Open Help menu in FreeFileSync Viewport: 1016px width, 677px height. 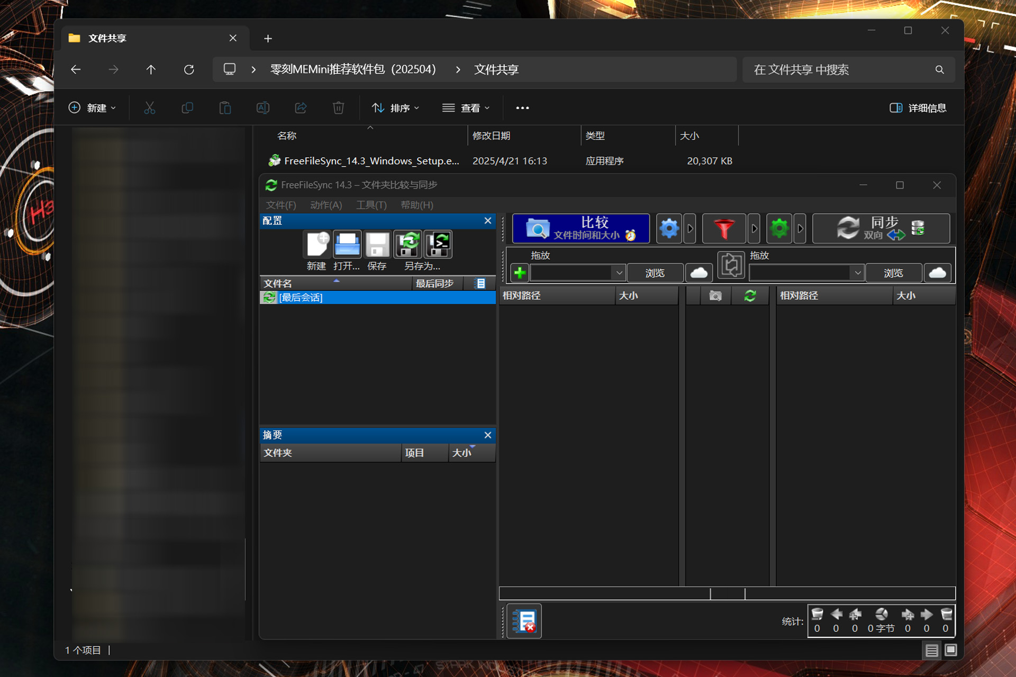417,205
